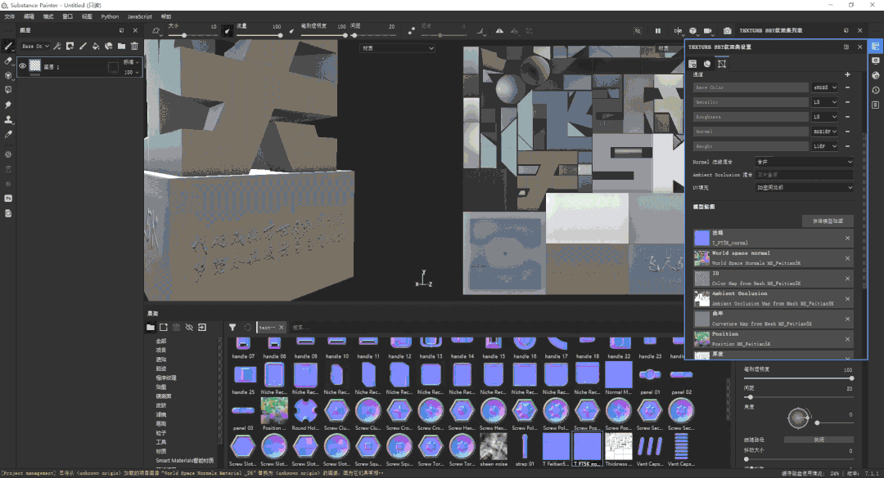This screenshot has height=478, width=884.
Task: Open the JavaScript menu
Action: [139, 16]
